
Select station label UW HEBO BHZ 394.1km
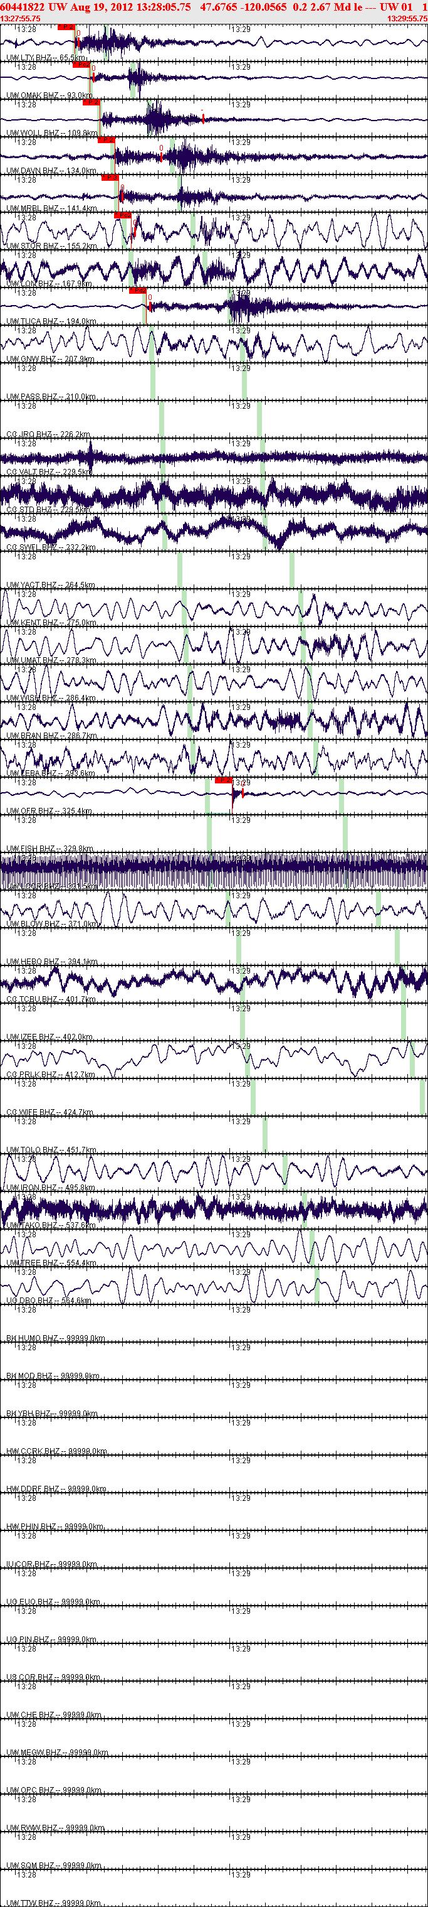coord(52,962)
